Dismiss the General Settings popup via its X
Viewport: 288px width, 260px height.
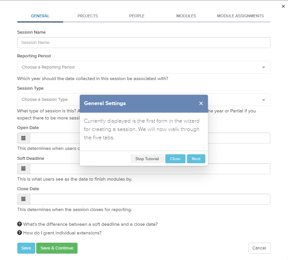(x=201, y=103)
